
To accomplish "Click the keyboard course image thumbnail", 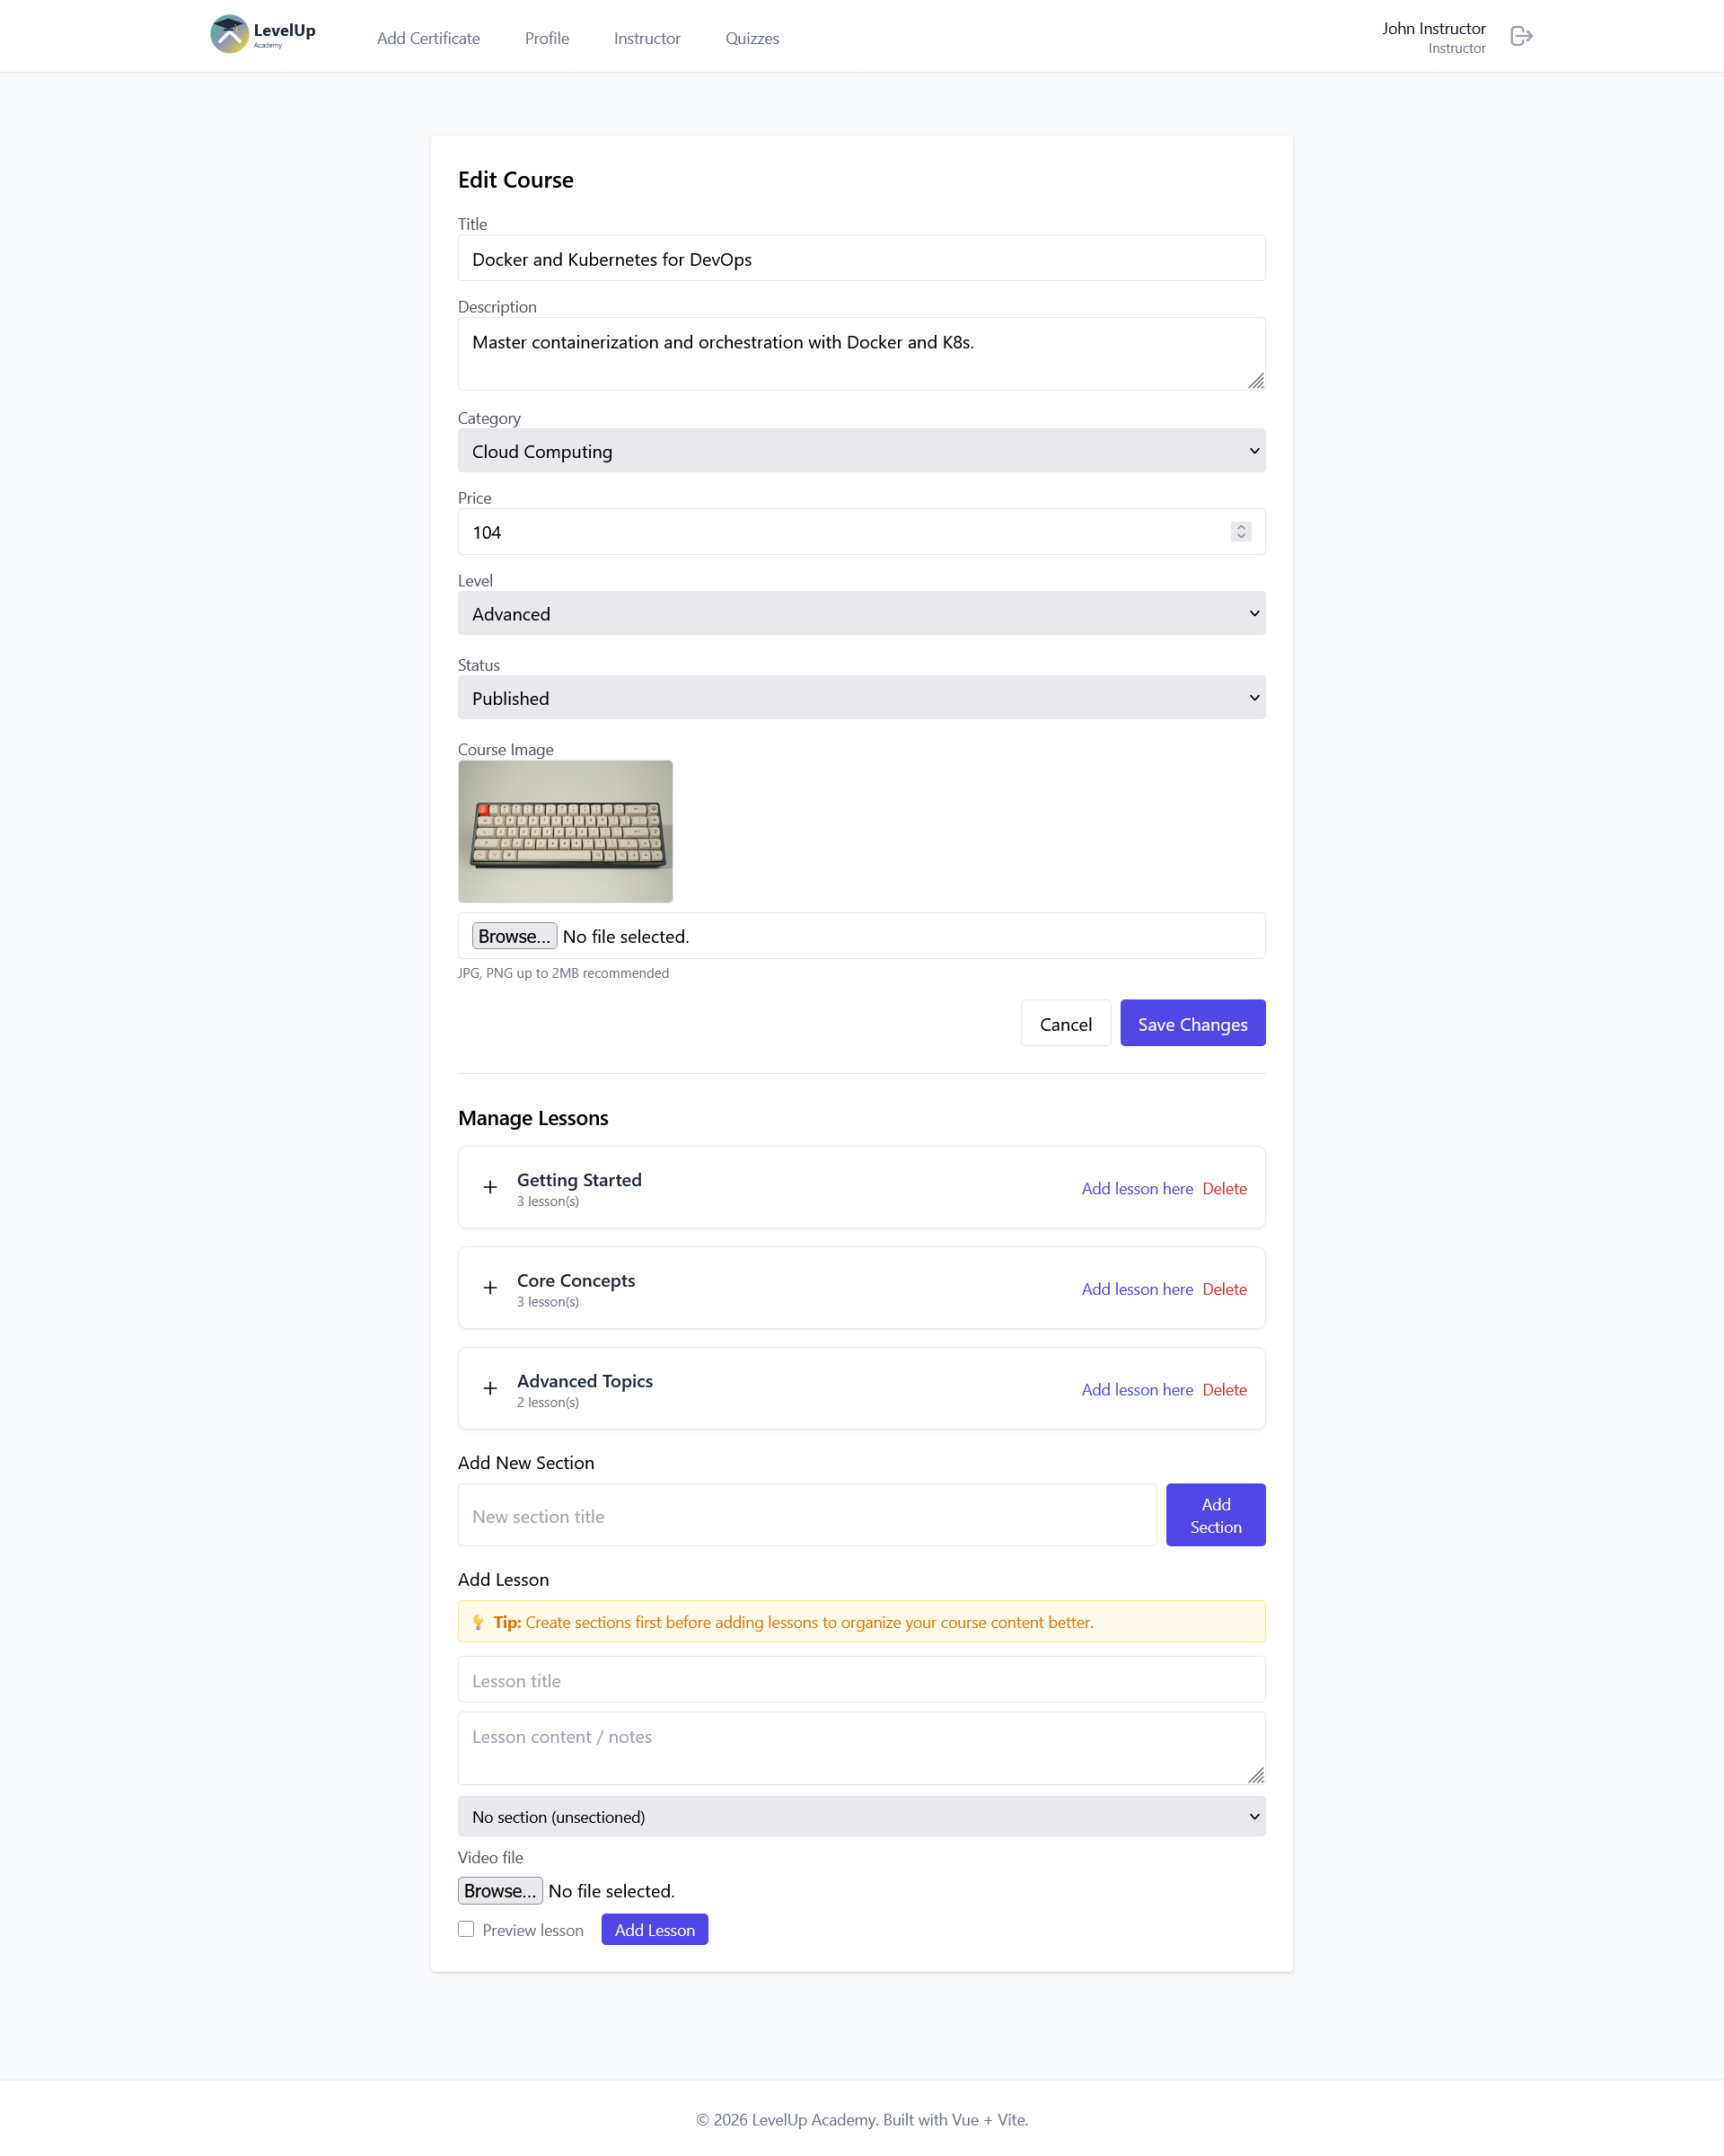I will 565,831.
